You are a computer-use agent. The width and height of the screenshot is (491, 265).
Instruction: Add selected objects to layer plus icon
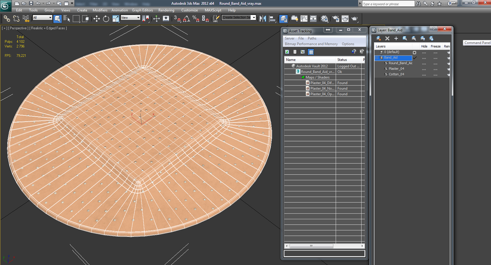(x=396, y=38)
